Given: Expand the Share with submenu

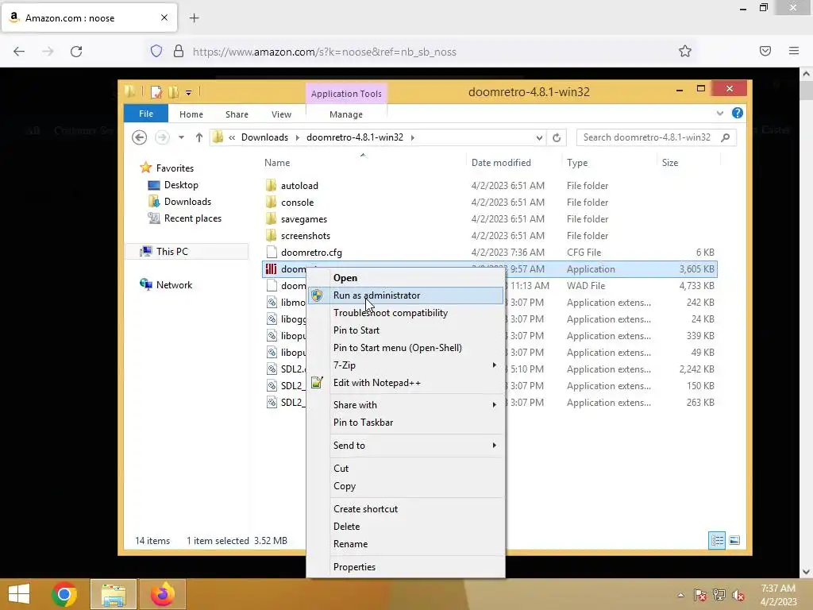Looking at the screenshot, I should click(x=406, y=404).
